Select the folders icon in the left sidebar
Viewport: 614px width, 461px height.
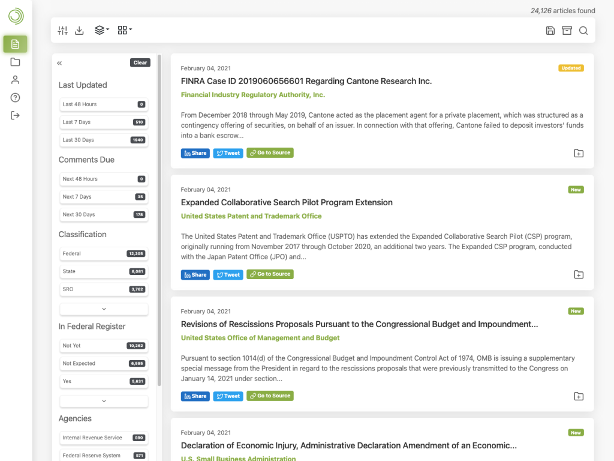pos(15,62)
